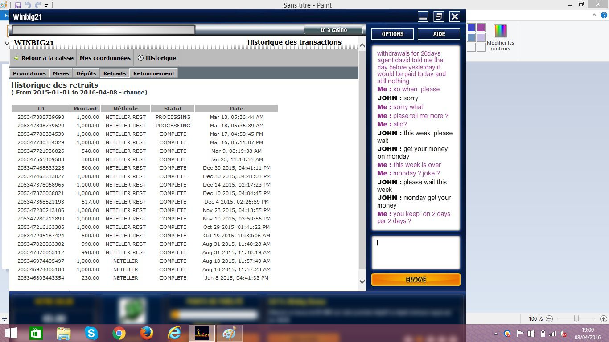
Task: Launch Internet Explorer from the taskbar
Action: pyautogui.click(x=174, y=333)
